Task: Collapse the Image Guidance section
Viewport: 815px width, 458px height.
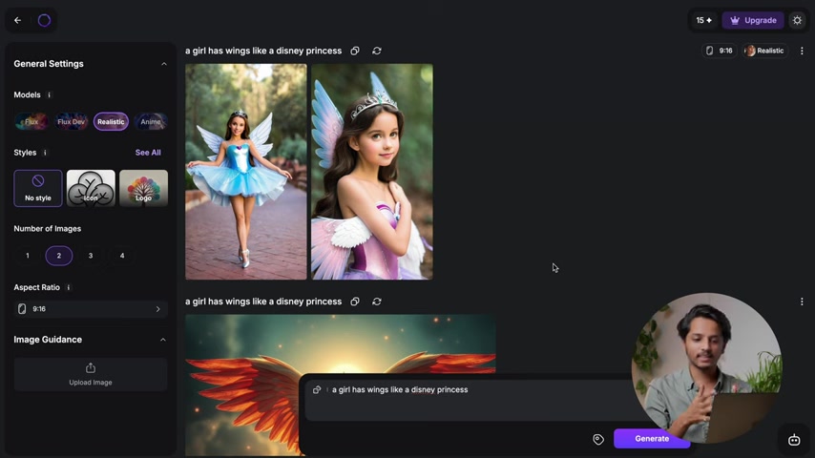Action: (163, 340)
